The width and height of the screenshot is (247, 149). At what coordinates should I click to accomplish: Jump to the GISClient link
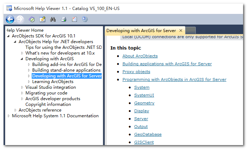144,142
